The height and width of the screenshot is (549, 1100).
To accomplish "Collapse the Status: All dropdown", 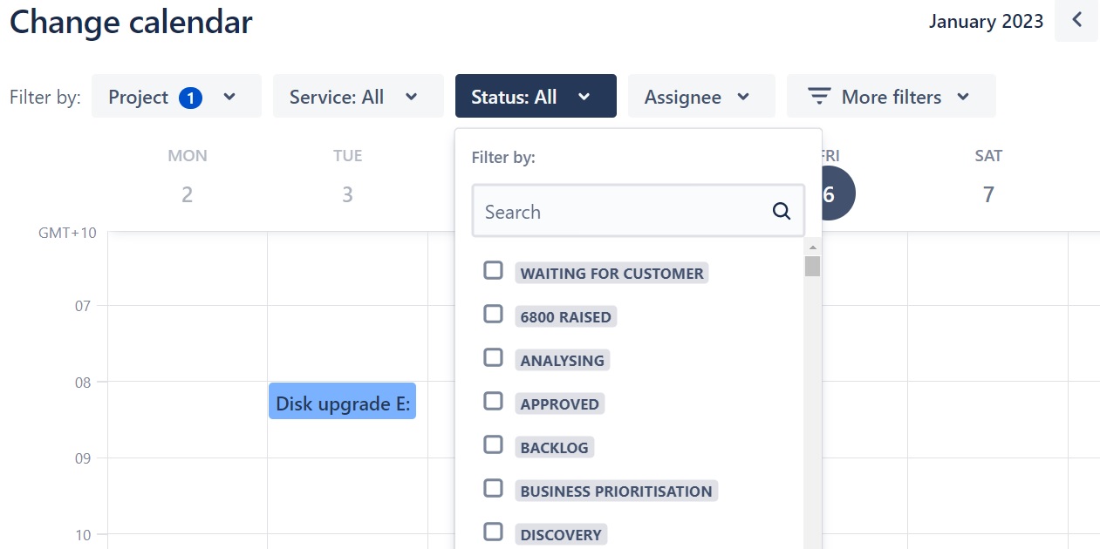I will click(536, 96).
